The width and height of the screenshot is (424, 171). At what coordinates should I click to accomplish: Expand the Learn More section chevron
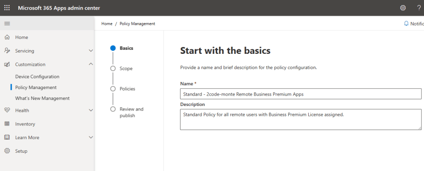pyautogui.click(x=91, y=137)
